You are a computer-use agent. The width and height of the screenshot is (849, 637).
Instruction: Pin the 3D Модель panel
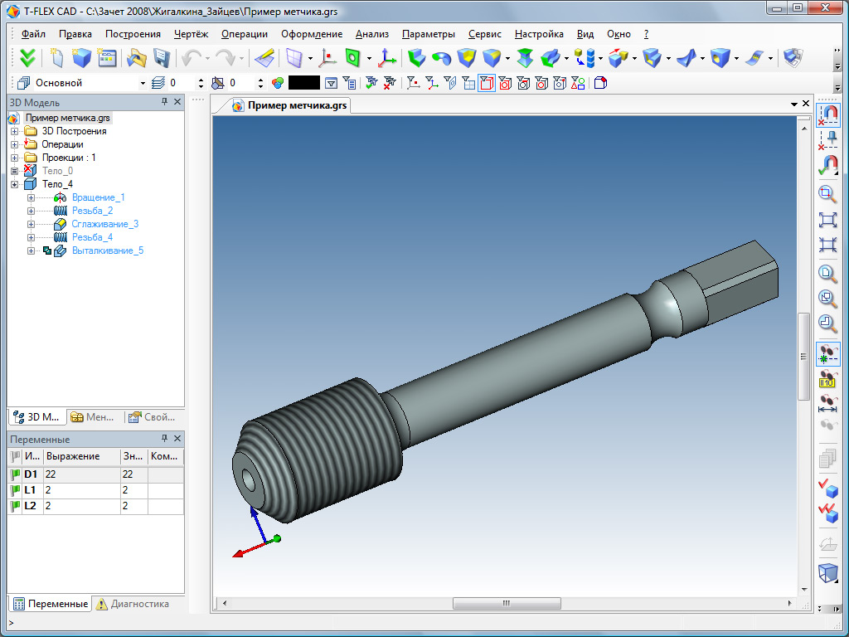point(164,102)
